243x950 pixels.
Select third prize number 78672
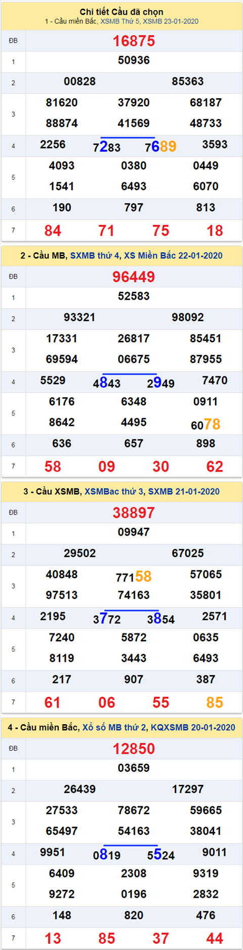click(x=134, y=811)
